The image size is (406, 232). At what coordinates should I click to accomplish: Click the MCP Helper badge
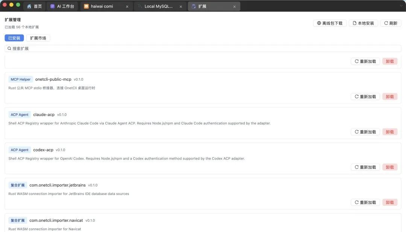click(x=20, y=80)
